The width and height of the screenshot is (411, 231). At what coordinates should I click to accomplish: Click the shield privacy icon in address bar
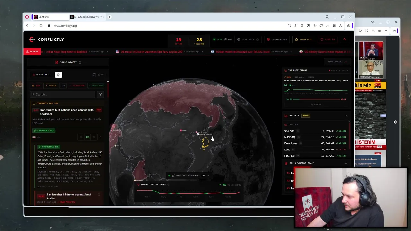[302, 26]
